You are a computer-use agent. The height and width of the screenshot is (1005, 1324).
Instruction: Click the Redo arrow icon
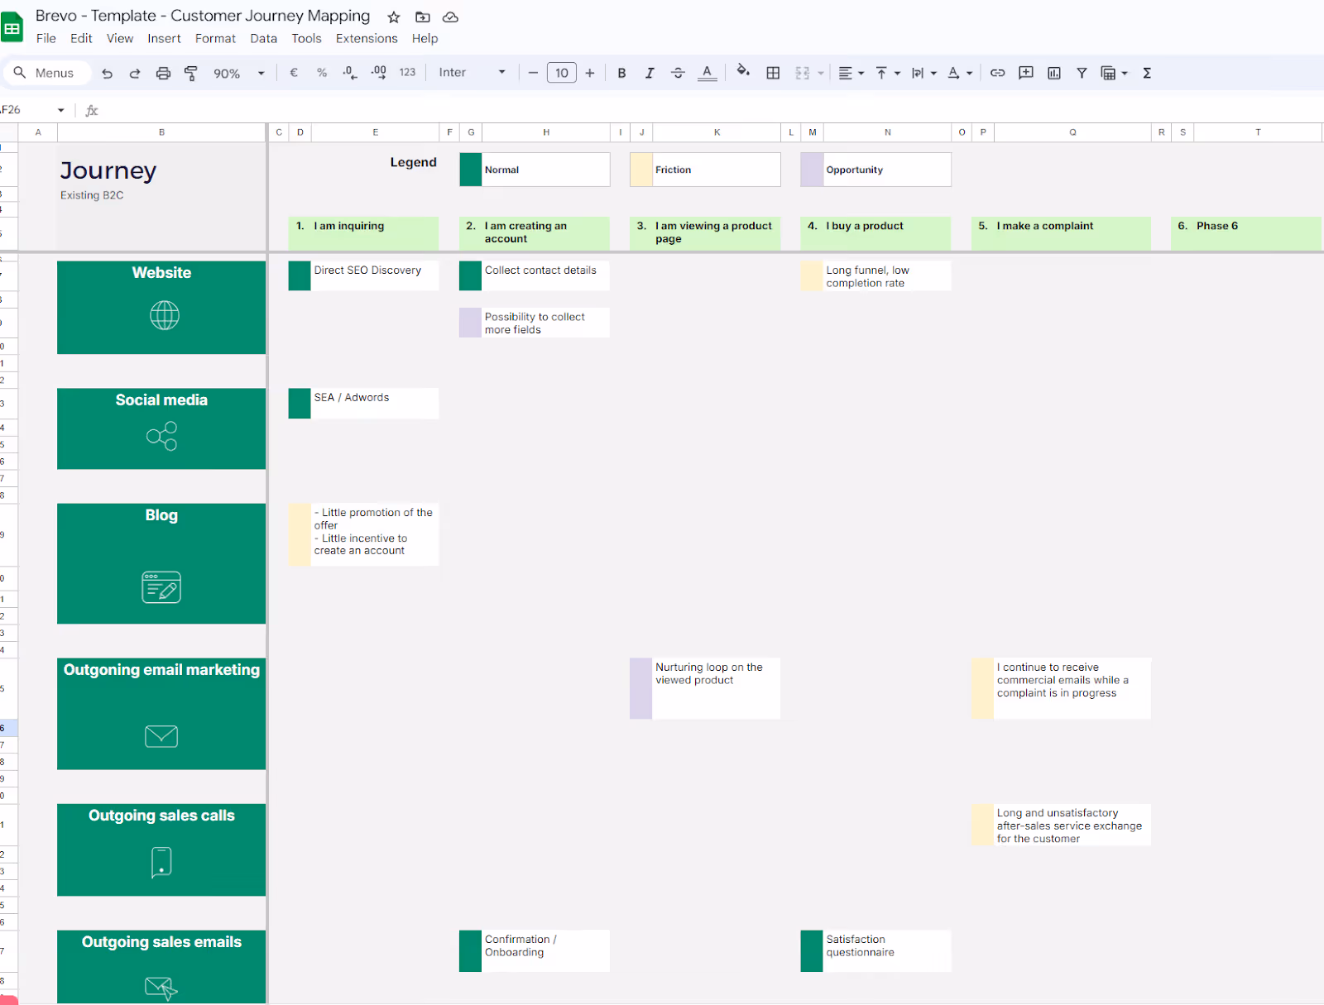coord(135,73)
